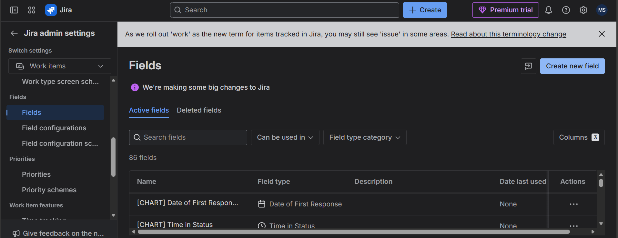The image size is (618, 238).
Task: Open the feedback icon beside Create new field
Action: point(529,66)
